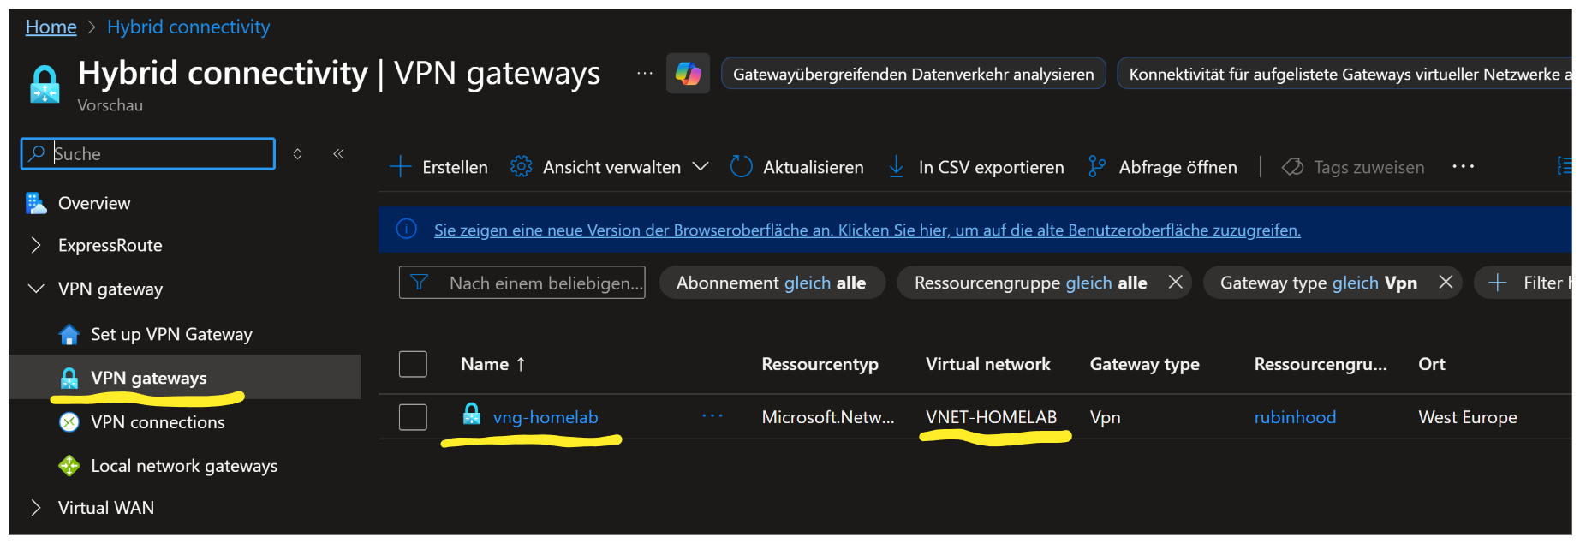Open Local network gateways in the sidebar
The width and height of the screenshot is (1580, 543).
coord(184,466)
